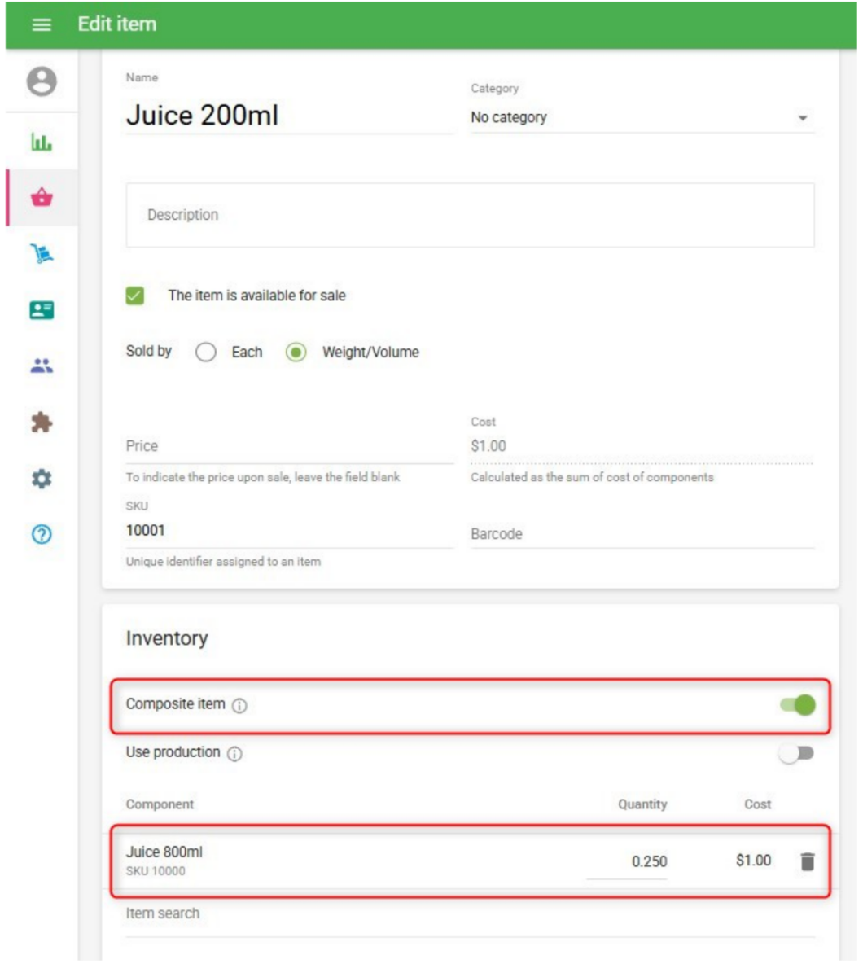Image resolution: width=863 pixels, height=977 pixels.
Task: Open the items basket icon
Action: click(x=42, y=197)
